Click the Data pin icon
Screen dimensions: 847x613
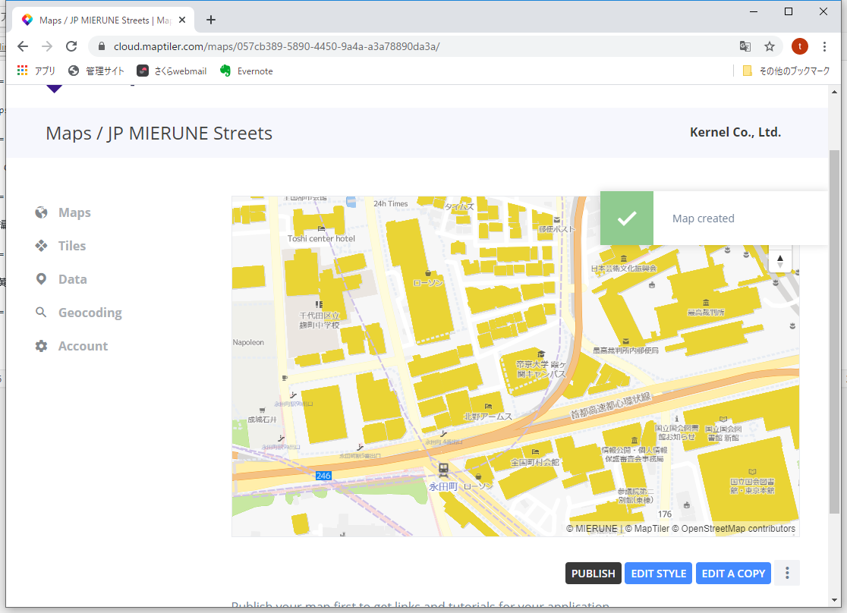point(42,279)
